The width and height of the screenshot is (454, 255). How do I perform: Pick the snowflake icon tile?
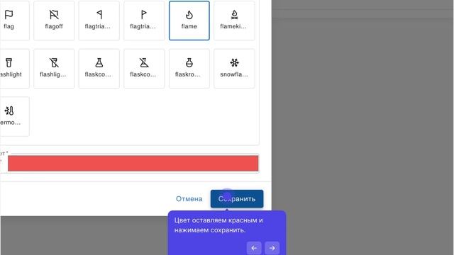coord(234,69)
